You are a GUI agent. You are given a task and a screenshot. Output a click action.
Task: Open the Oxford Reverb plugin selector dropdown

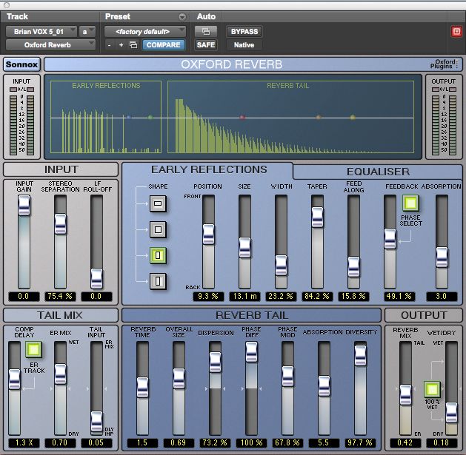tap(51, 45)
